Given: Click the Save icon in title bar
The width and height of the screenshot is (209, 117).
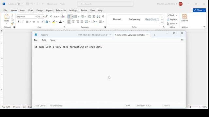Looking at the screenshot, I should coord(27,4).
